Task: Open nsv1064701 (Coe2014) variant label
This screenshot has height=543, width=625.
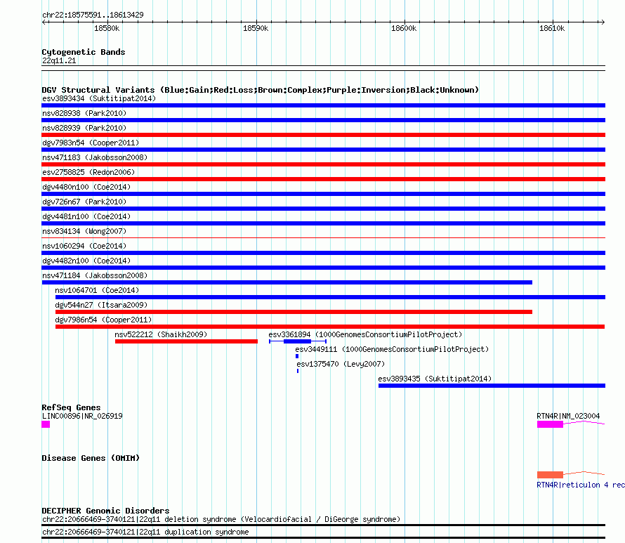Action: 97,290
